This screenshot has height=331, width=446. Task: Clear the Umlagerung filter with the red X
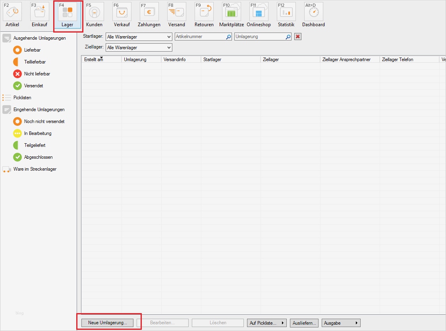pyautogui.click(x=297, y=36)
